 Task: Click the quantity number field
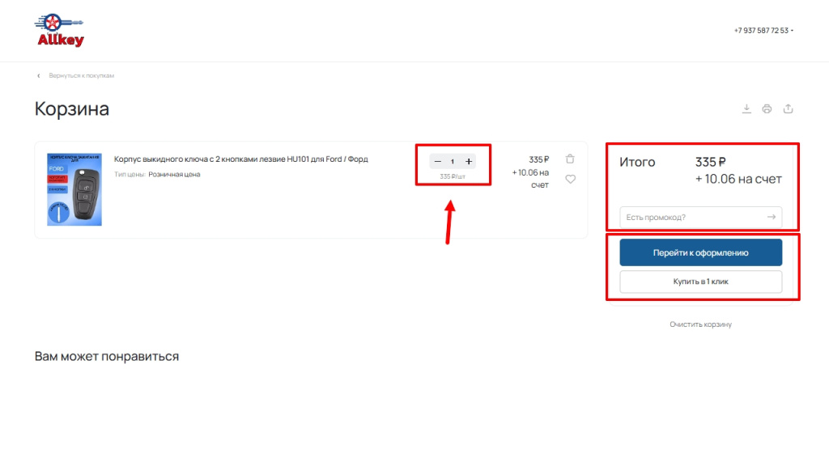453,162
